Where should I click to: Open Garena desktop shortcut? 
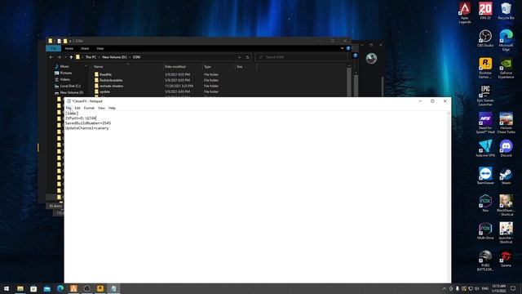click(506, 259)
